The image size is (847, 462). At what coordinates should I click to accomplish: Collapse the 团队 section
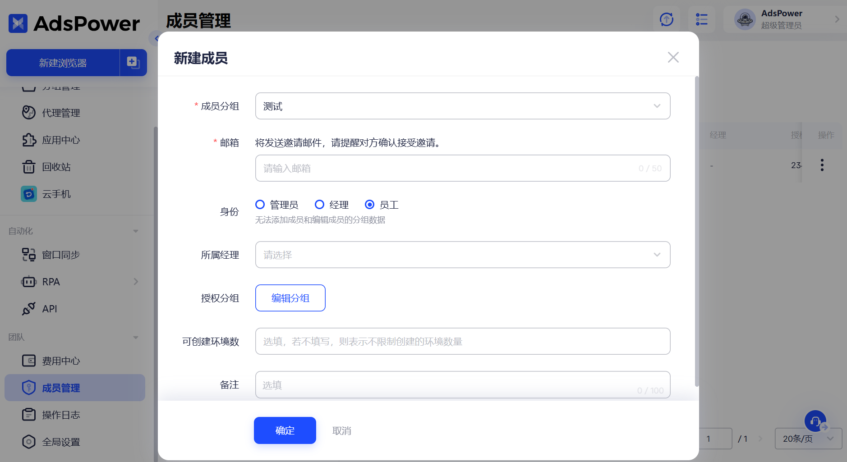pos(136,338)
